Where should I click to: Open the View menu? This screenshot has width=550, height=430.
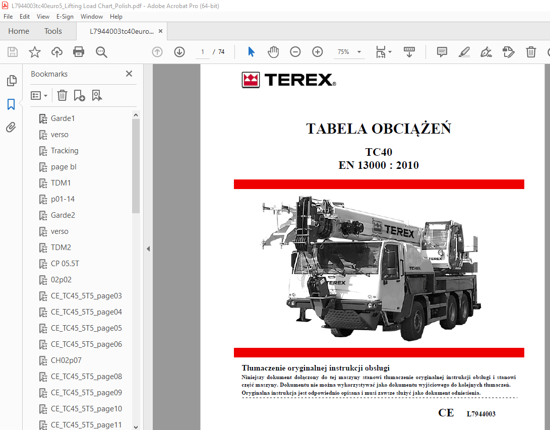[x=43, y=17]
